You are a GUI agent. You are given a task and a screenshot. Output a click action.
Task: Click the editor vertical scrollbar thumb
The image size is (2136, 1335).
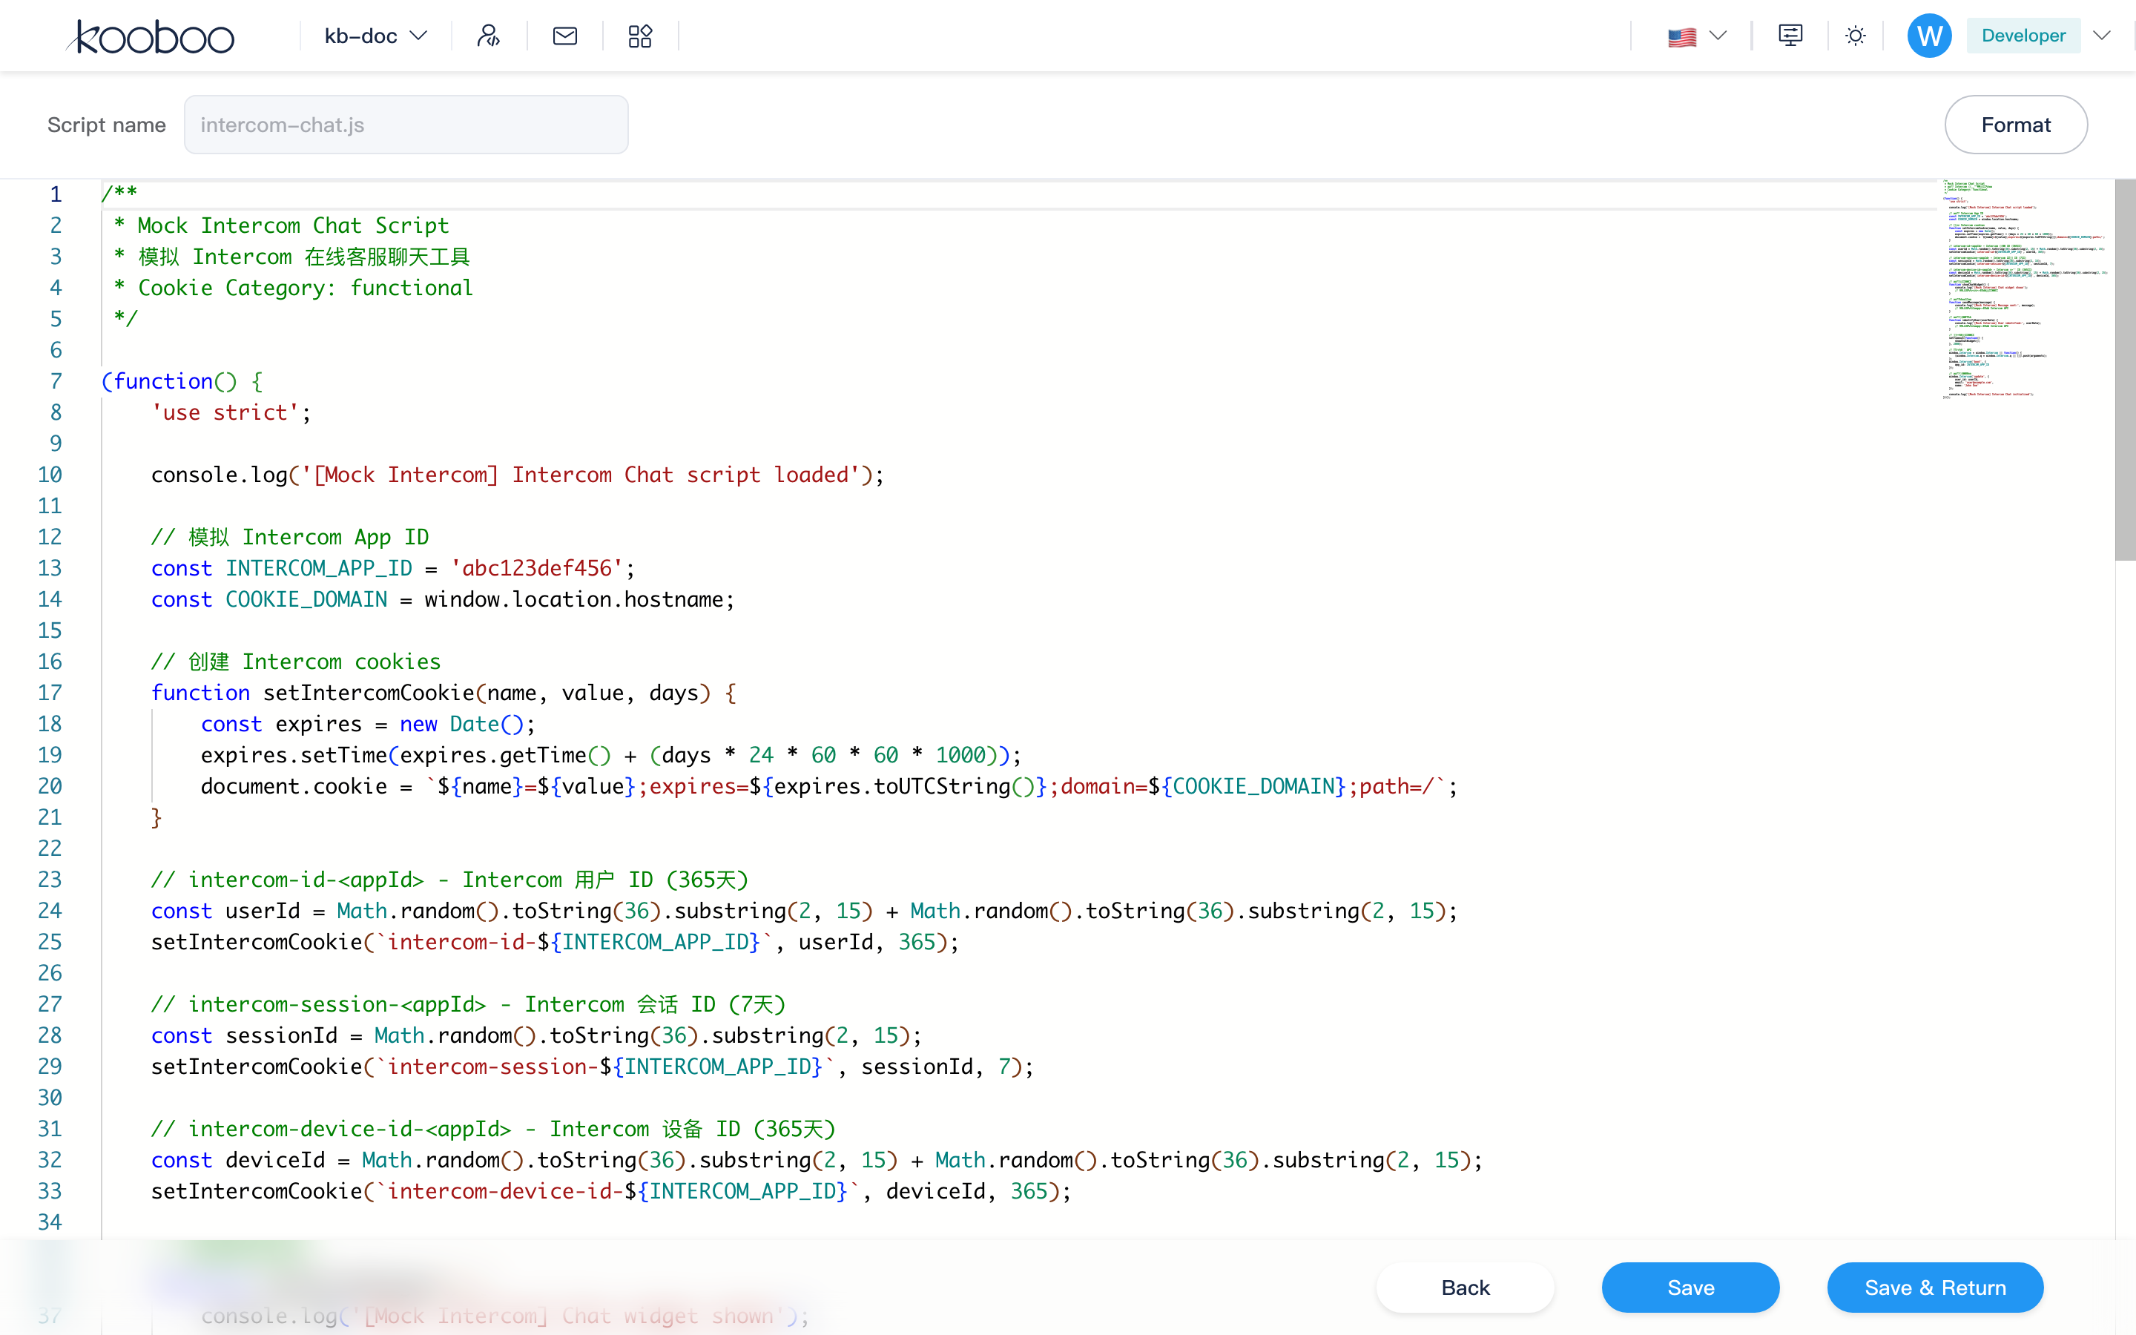point(2125,369)
